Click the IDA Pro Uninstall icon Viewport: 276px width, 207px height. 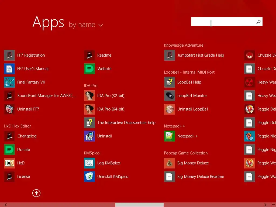pyautogui.click(x=89, y=136)
